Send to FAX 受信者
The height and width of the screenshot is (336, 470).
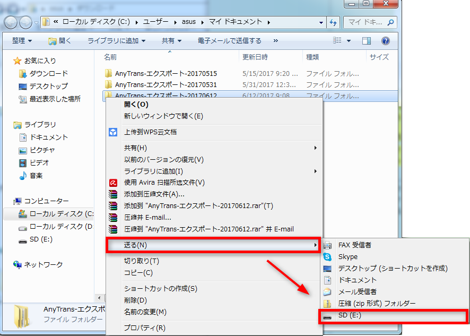tap(355, 245)
